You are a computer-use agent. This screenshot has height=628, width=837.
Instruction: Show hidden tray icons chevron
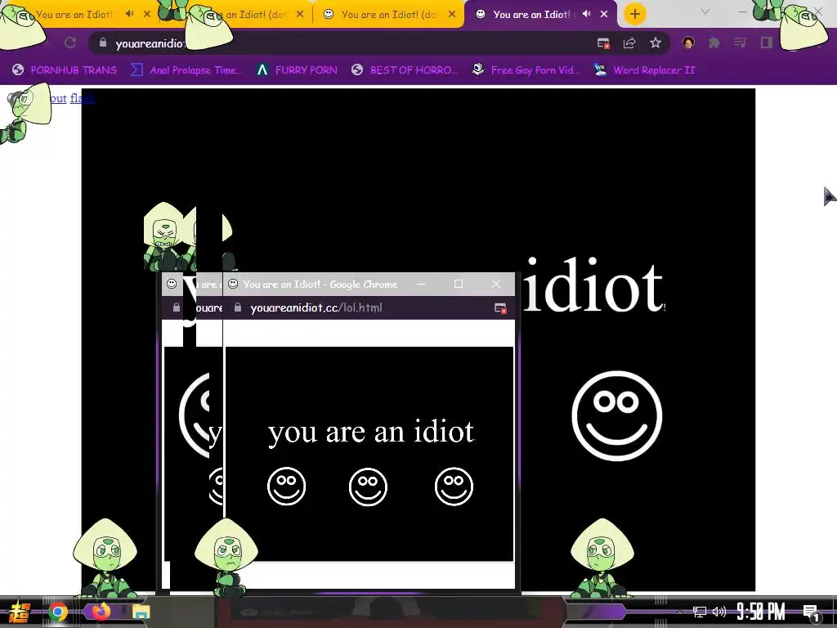pyautogui.click(x=679, y=612)
